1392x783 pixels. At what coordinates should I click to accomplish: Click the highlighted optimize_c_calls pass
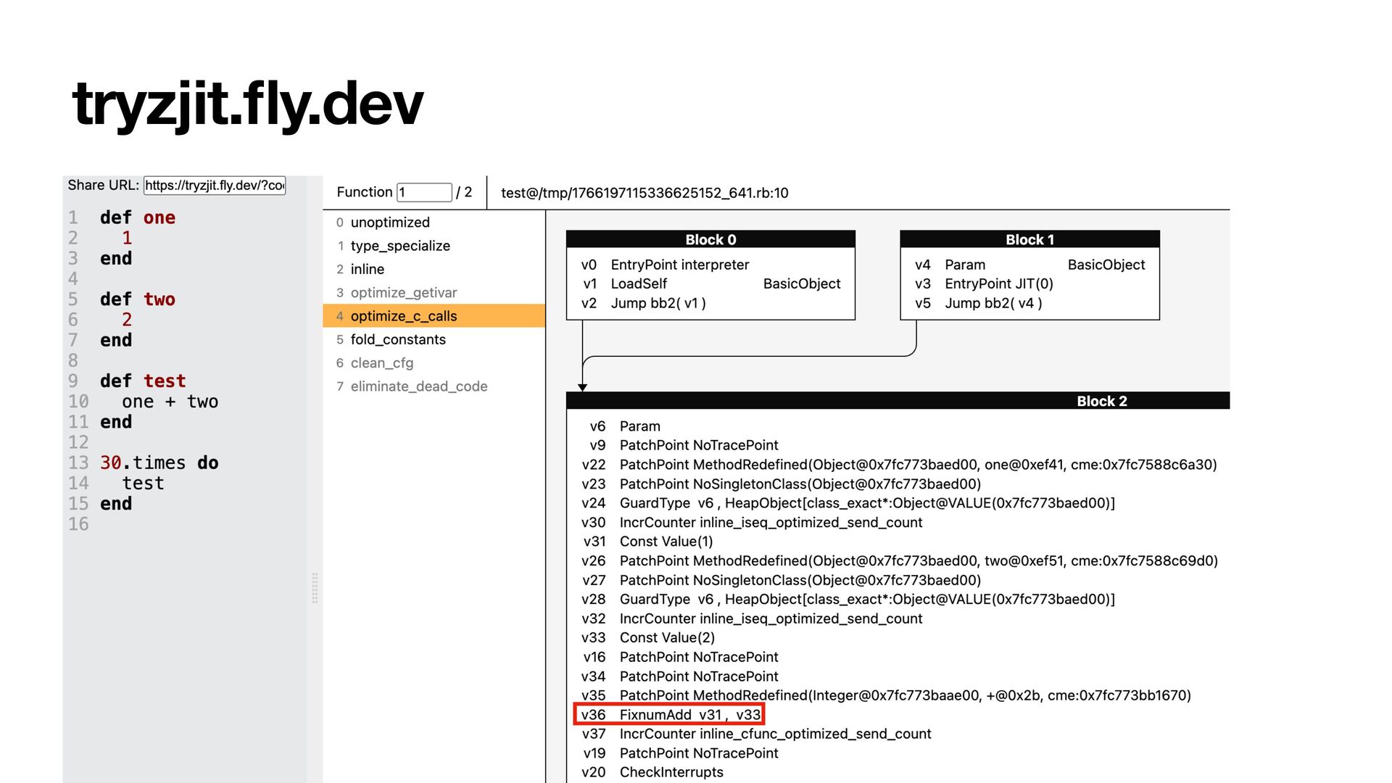pyautogui.click(x=404, y=316)
